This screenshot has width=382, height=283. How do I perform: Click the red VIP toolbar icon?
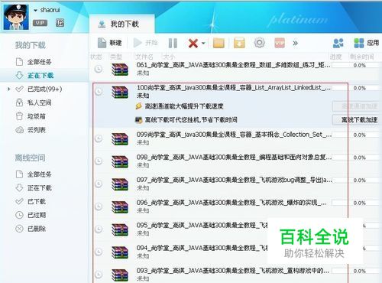(280, 43)
